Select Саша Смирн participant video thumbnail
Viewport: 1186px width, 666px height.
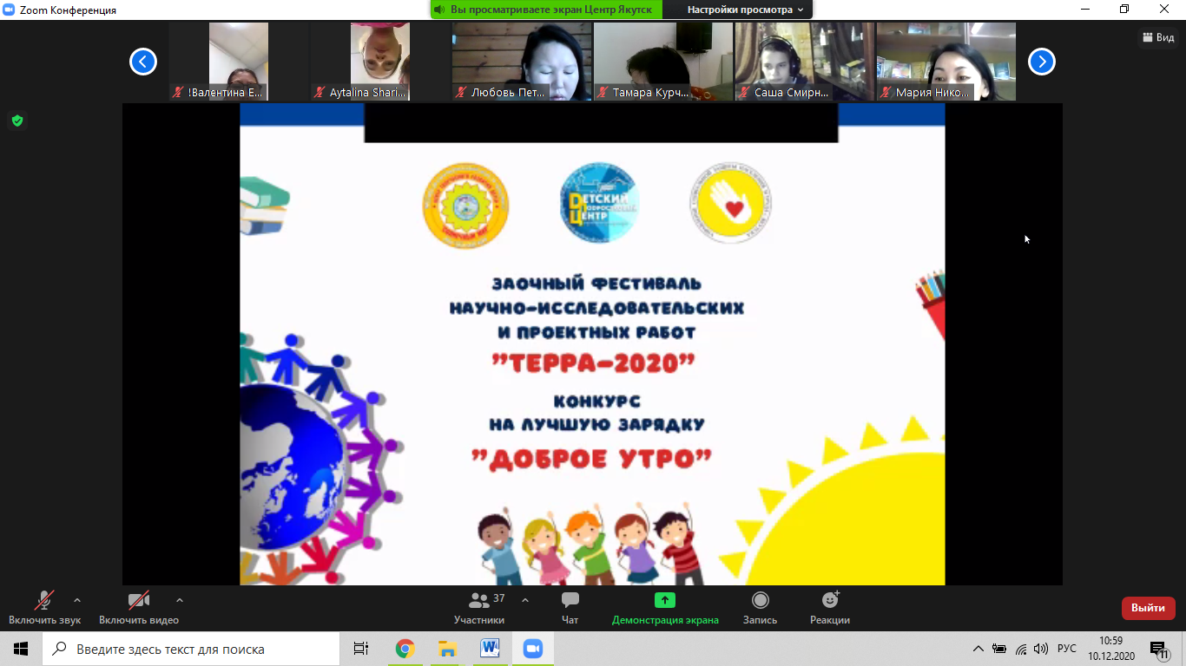805,62
